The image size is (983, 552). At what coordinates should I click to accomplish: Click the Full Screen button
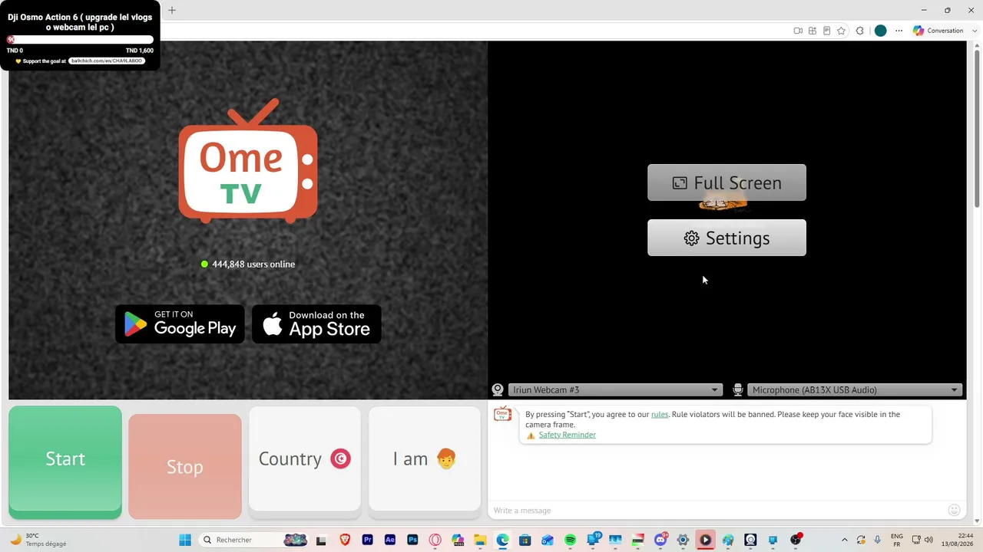pyautogui.click(x=726, y=182)
